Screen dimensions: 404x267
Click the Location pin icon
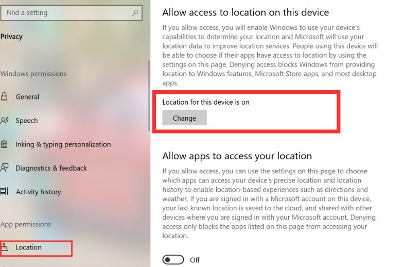(x=5, y=247)
